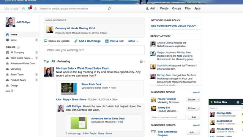Open See Your Network Usage Policy link

[x=174, y=26]
